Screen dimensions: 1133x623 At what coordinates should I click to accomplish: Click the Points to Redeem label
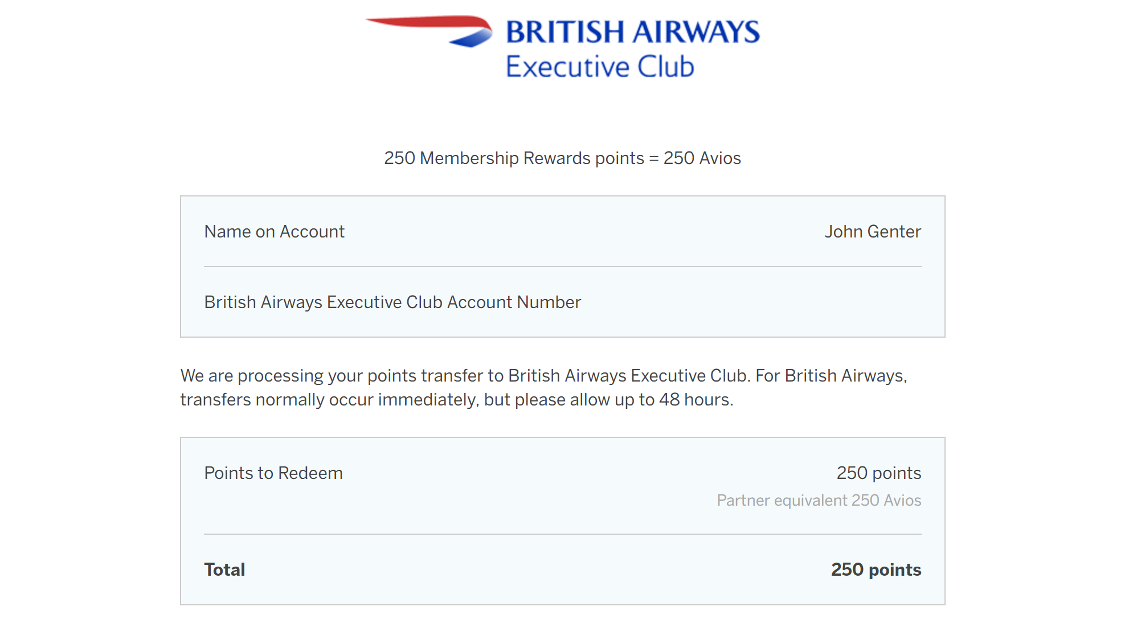click(x=273, y=473)
